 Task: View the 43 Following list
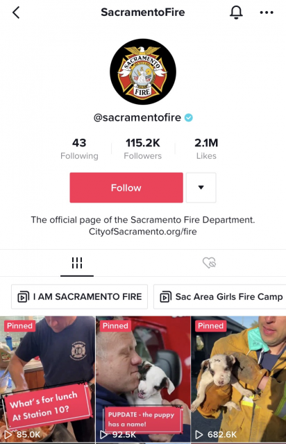(x=79, y=148)
